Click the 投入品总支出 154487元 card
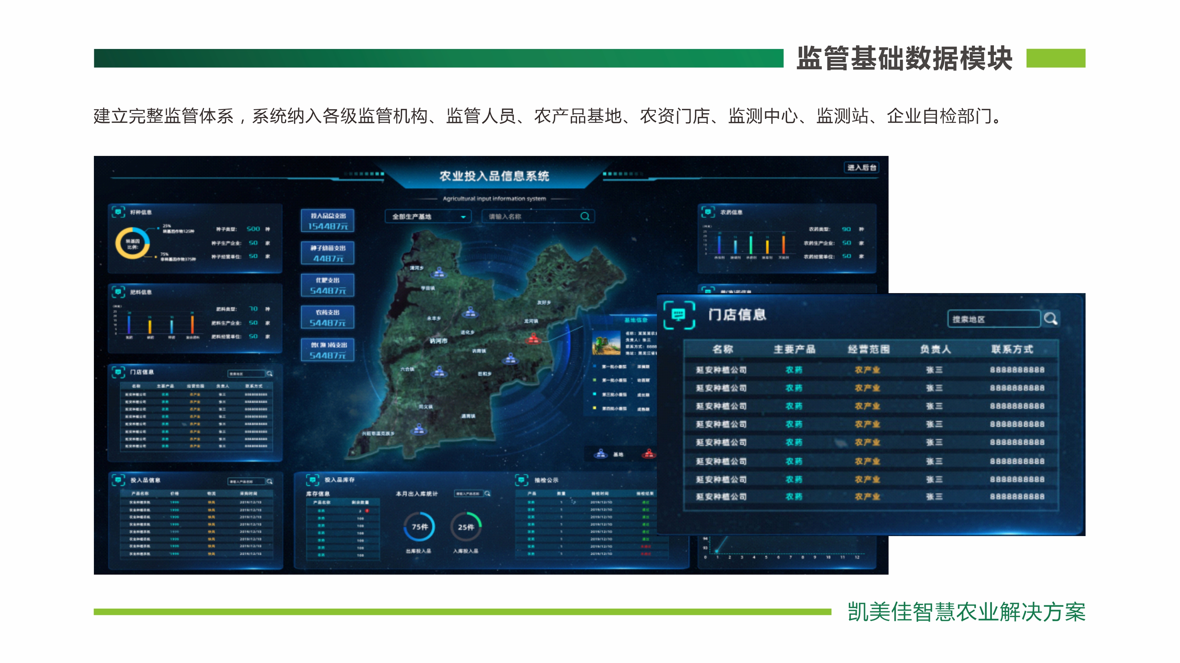This screenshot has width=1180, height=663. click(328, 221)
